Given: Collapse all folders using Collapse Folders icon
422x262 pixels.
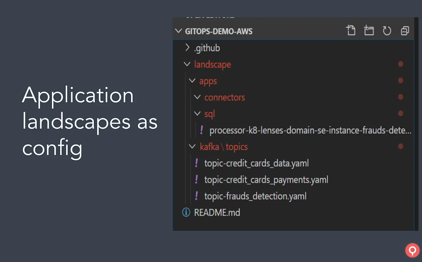Looking at the screenshot, I should tap(405, 30).
